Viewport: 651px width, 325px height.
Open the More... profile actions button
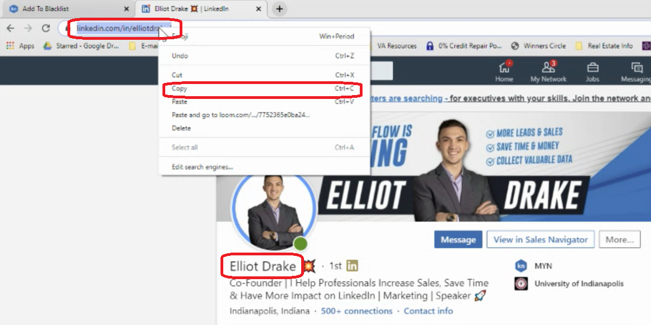620,239
